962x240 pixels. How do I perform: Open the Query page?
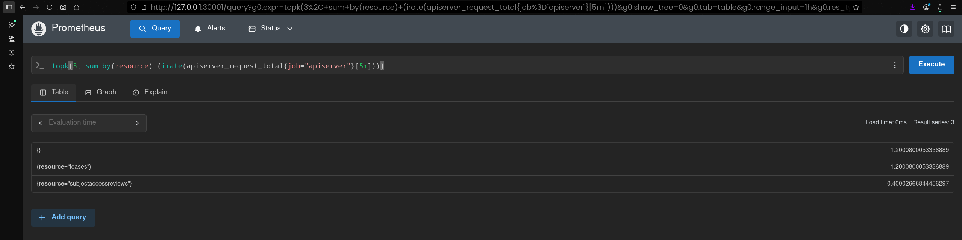click(x=155, y=29)
